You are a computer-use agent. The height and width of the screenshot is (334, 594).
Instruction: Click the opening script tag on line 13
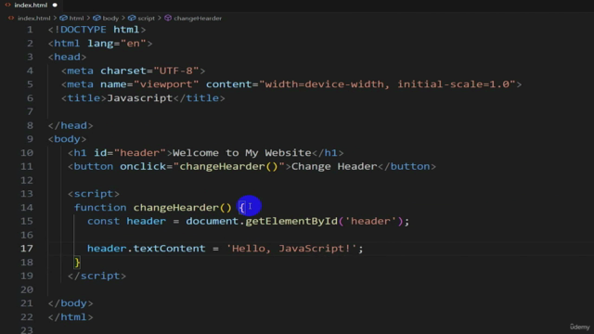[94, 194]
